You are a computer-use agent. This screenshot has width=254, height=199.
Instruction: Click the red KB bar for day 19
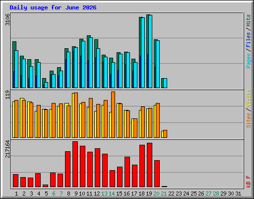pos(149,165)
